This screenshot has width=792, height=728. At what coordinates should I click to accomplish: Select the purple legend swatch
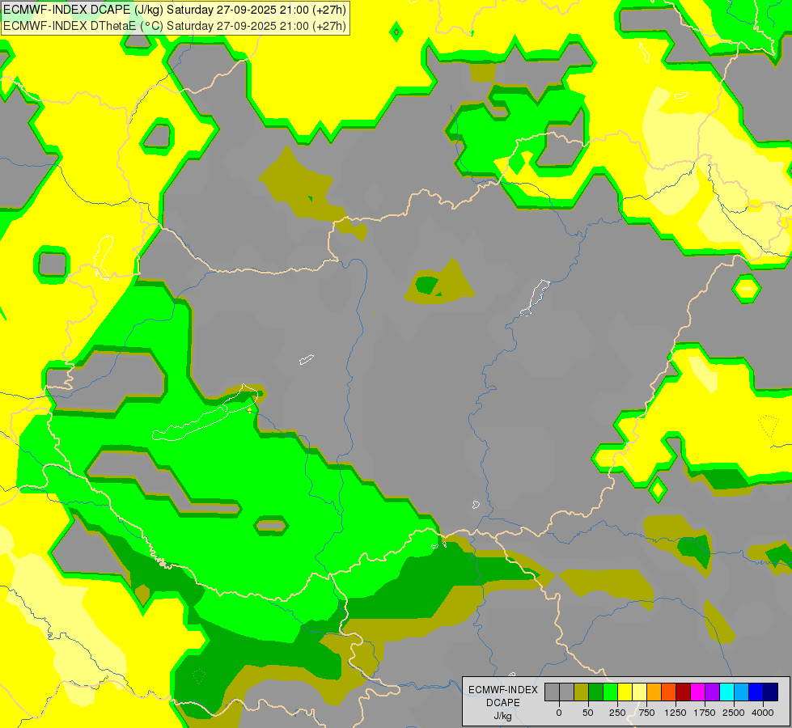click(x=712, y=692)
